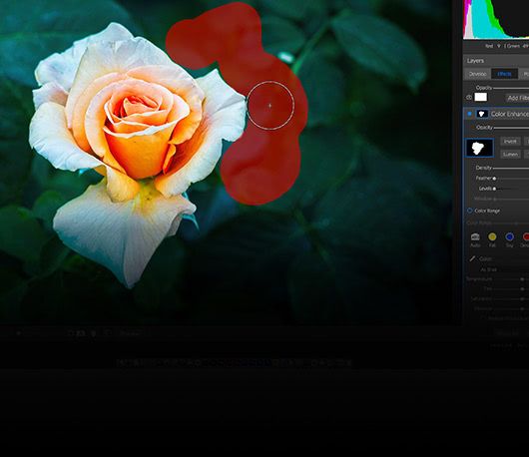The height and width of the screenshot is (457, 529).
Task: Click the Lumen mask button
Action: tap(510, 154)
